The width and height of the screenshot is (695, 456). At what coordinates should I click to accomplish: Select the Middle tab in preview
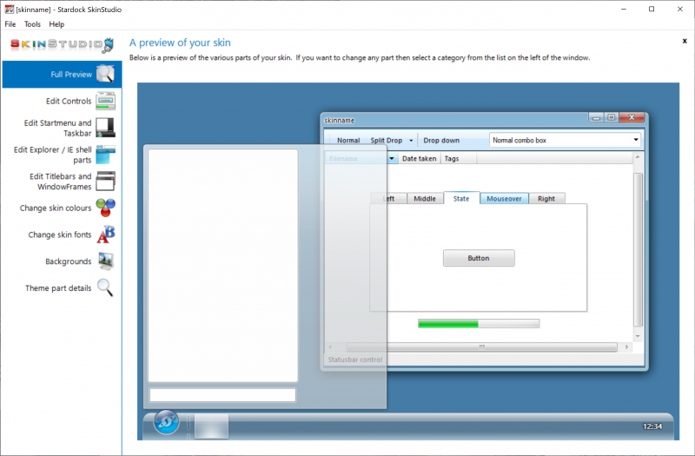pyautogui.click(x=425, y=199)
